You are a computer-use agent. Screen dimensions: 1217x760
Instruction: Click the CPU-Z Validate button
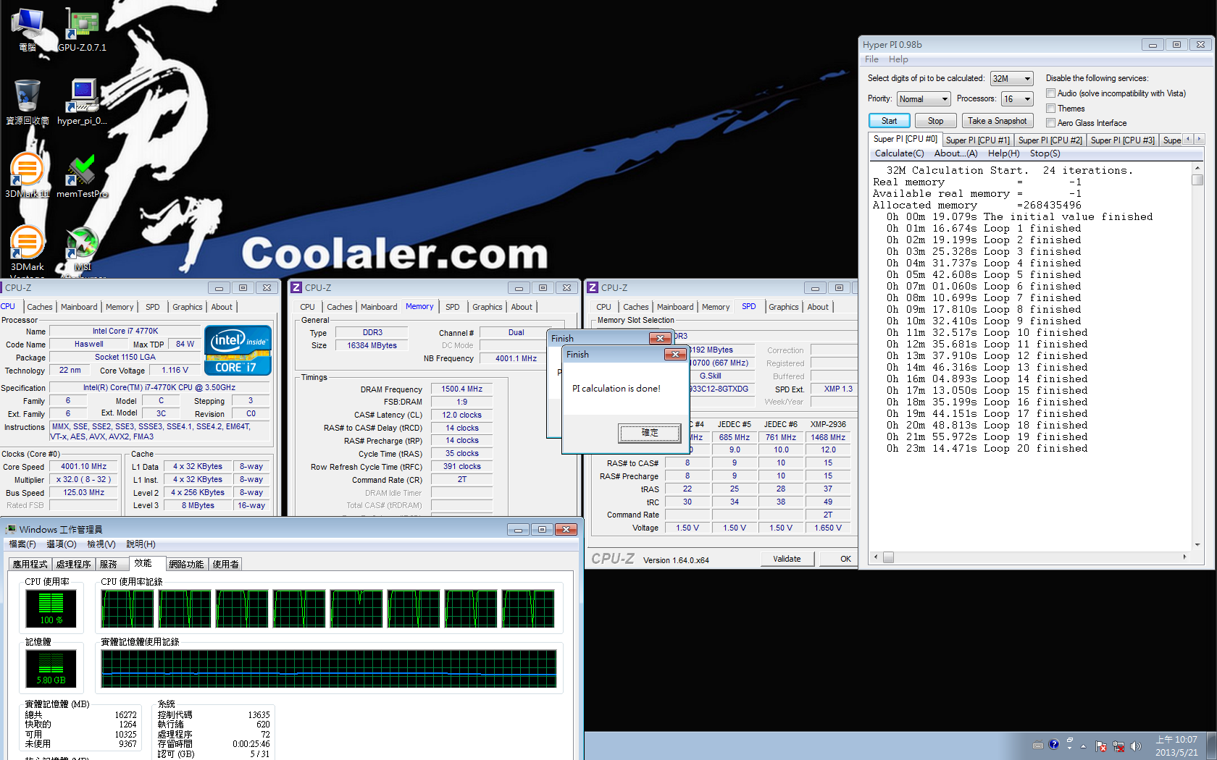787,559
